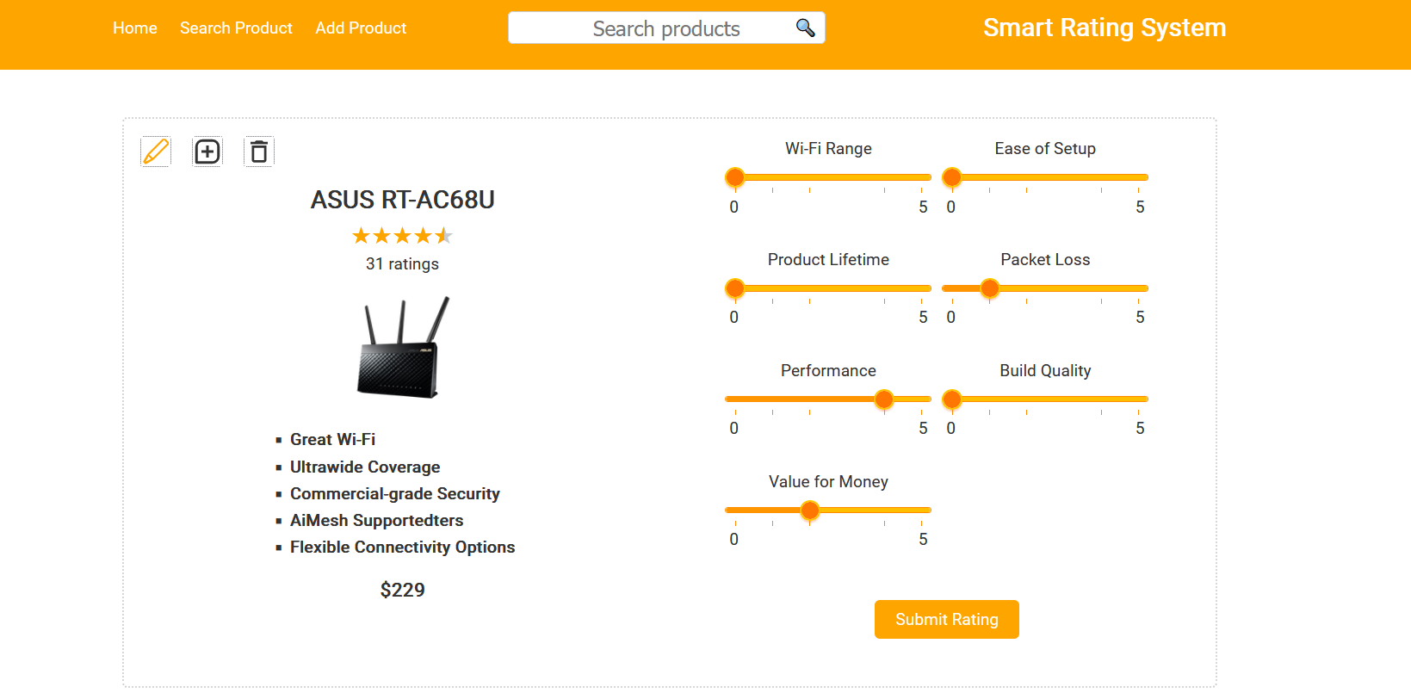Click the 'Product Lifetime' label

[x=828, y=260]
